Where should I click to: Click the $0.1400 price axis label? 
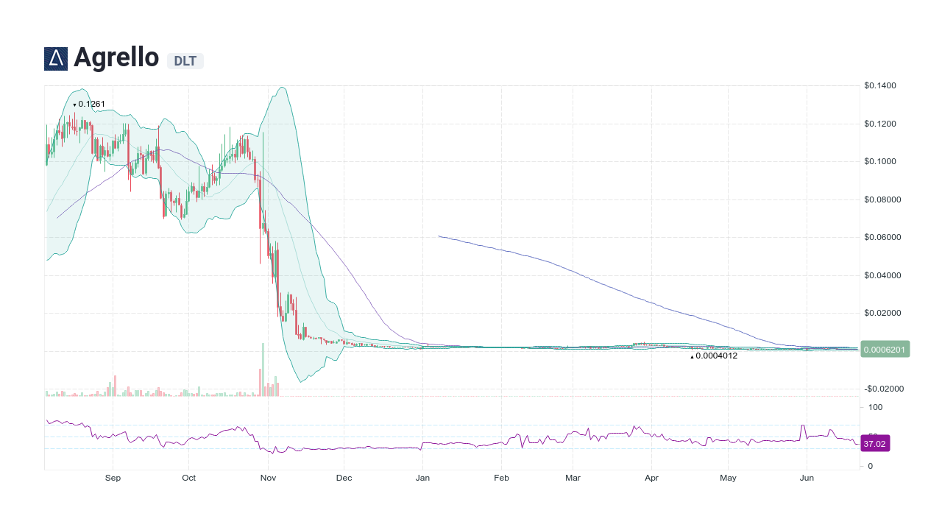click(x=880, y=86)
